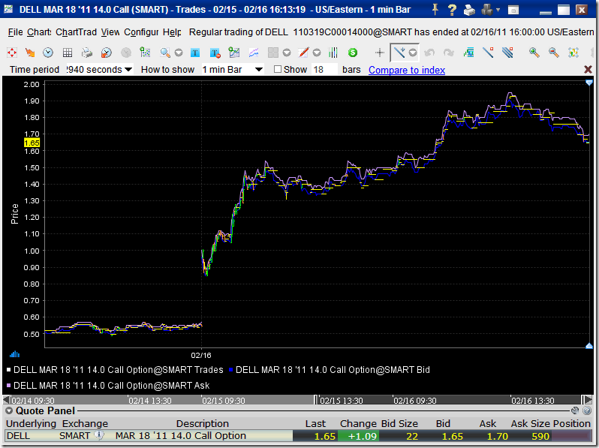
Task: Zoom out with red minus magnifier
Action: (x=553, y=53)
